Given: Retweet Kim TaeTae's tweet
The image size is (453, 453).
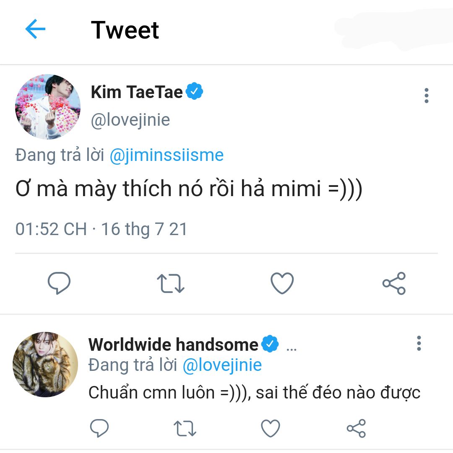Looking at the screenshot, I should click(171, 283).
